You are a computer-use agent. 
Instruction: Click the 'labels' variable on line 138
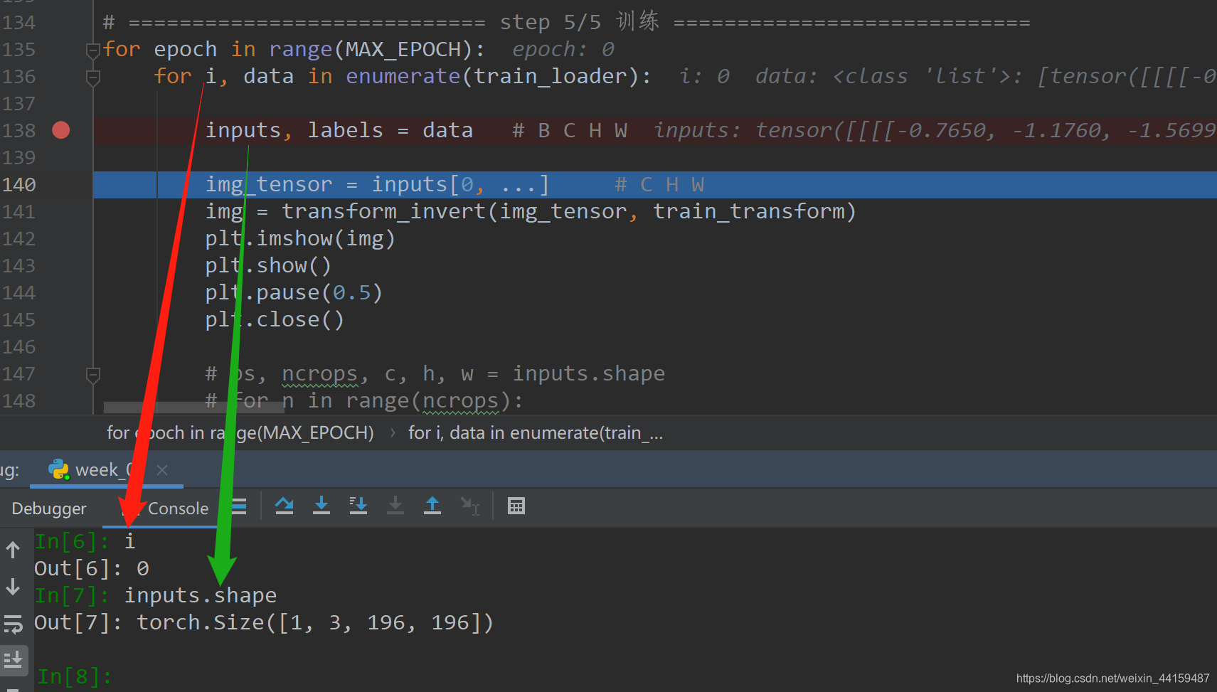point(345,130)
